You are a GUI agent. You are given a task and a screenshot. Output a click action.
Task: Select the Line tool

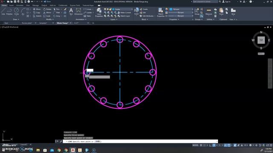point(3,11)
